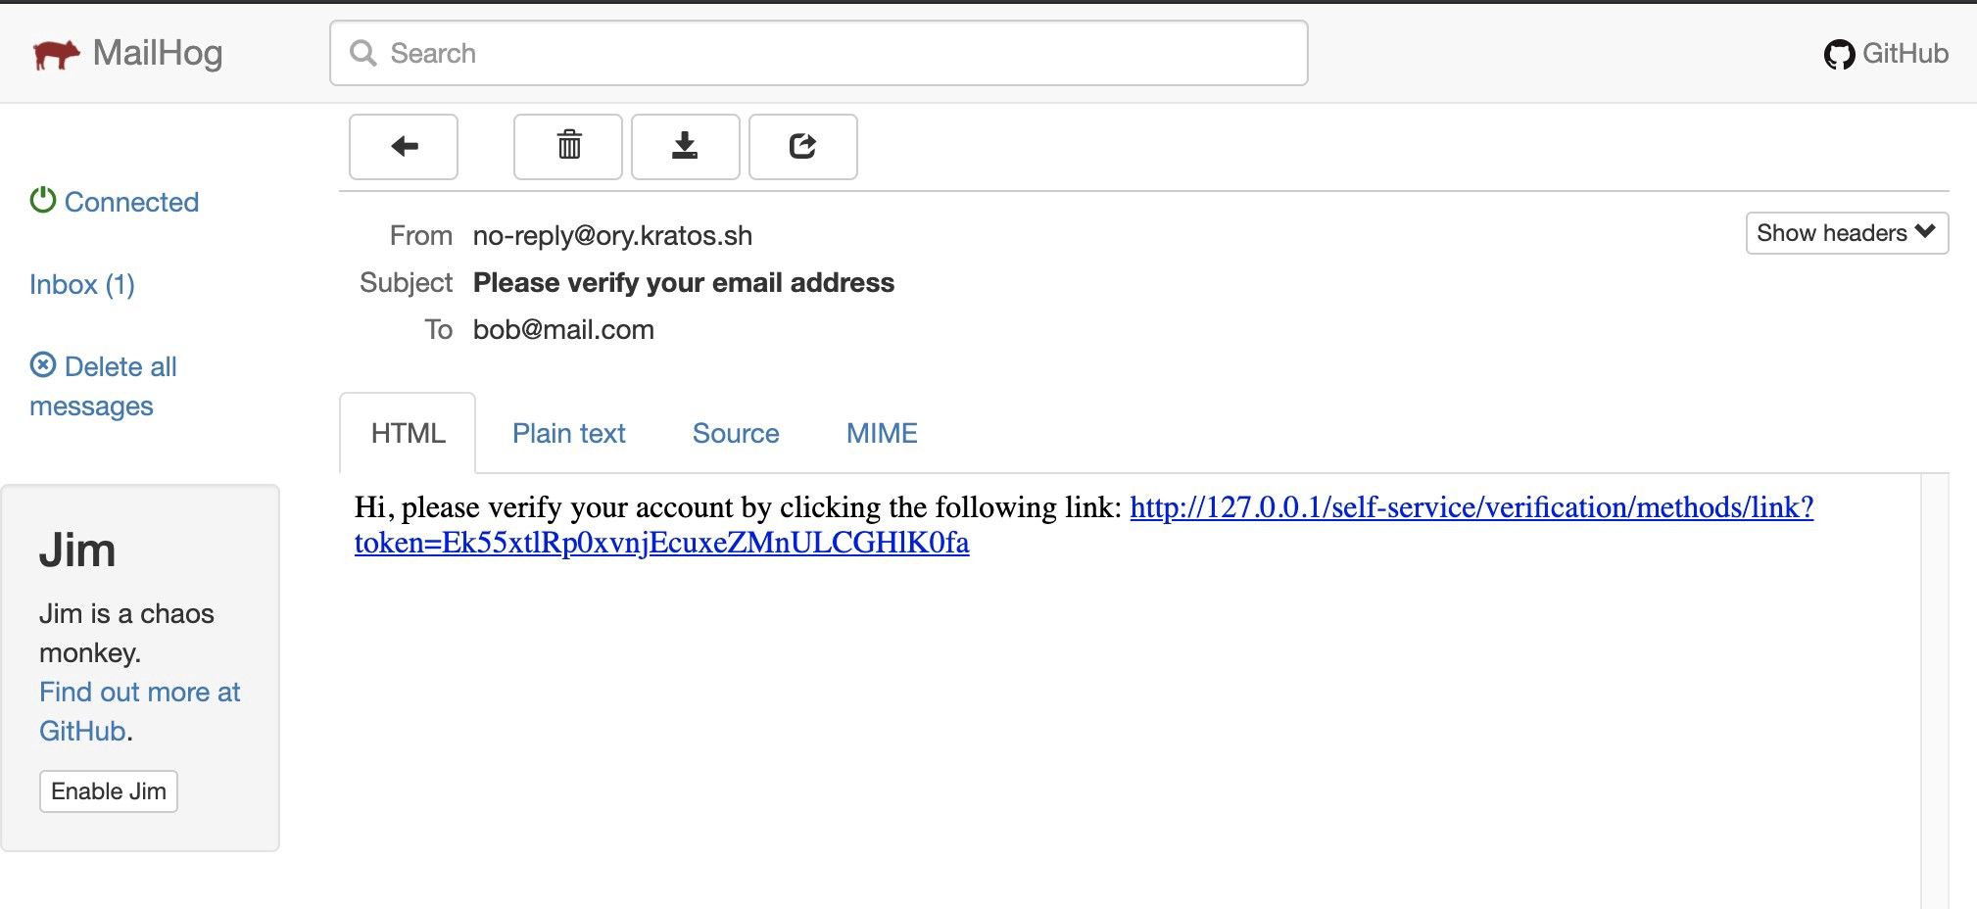Click the MailHog pig logo
Screen dimensions: 1977x909
(x=55, y=54)
